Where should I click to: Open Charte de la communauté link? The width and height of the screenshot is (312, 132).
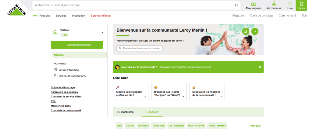click(x=66, y=110)
